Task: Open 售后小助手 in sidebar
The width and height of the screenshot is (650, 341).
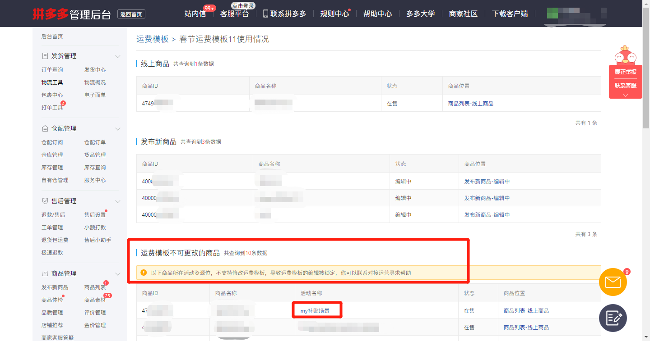Action: click(x=97, y=240)
